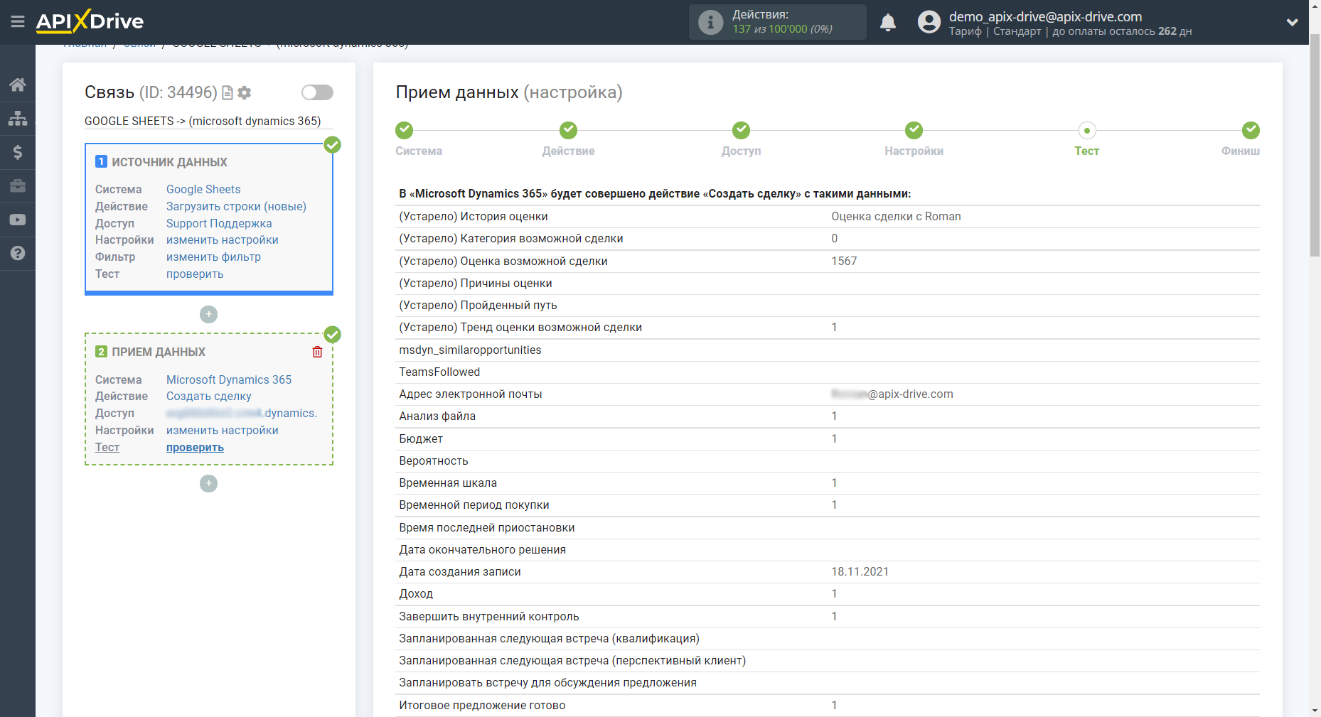This screenshot has width=1321, height=717.
Task: Click the value 1567
Action: tap(844, 261)
